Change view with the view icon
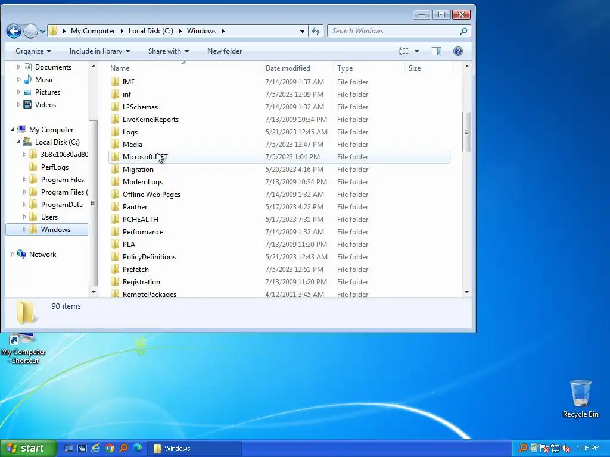The width and height of the screenshot is (610, 457). point(404,51)
